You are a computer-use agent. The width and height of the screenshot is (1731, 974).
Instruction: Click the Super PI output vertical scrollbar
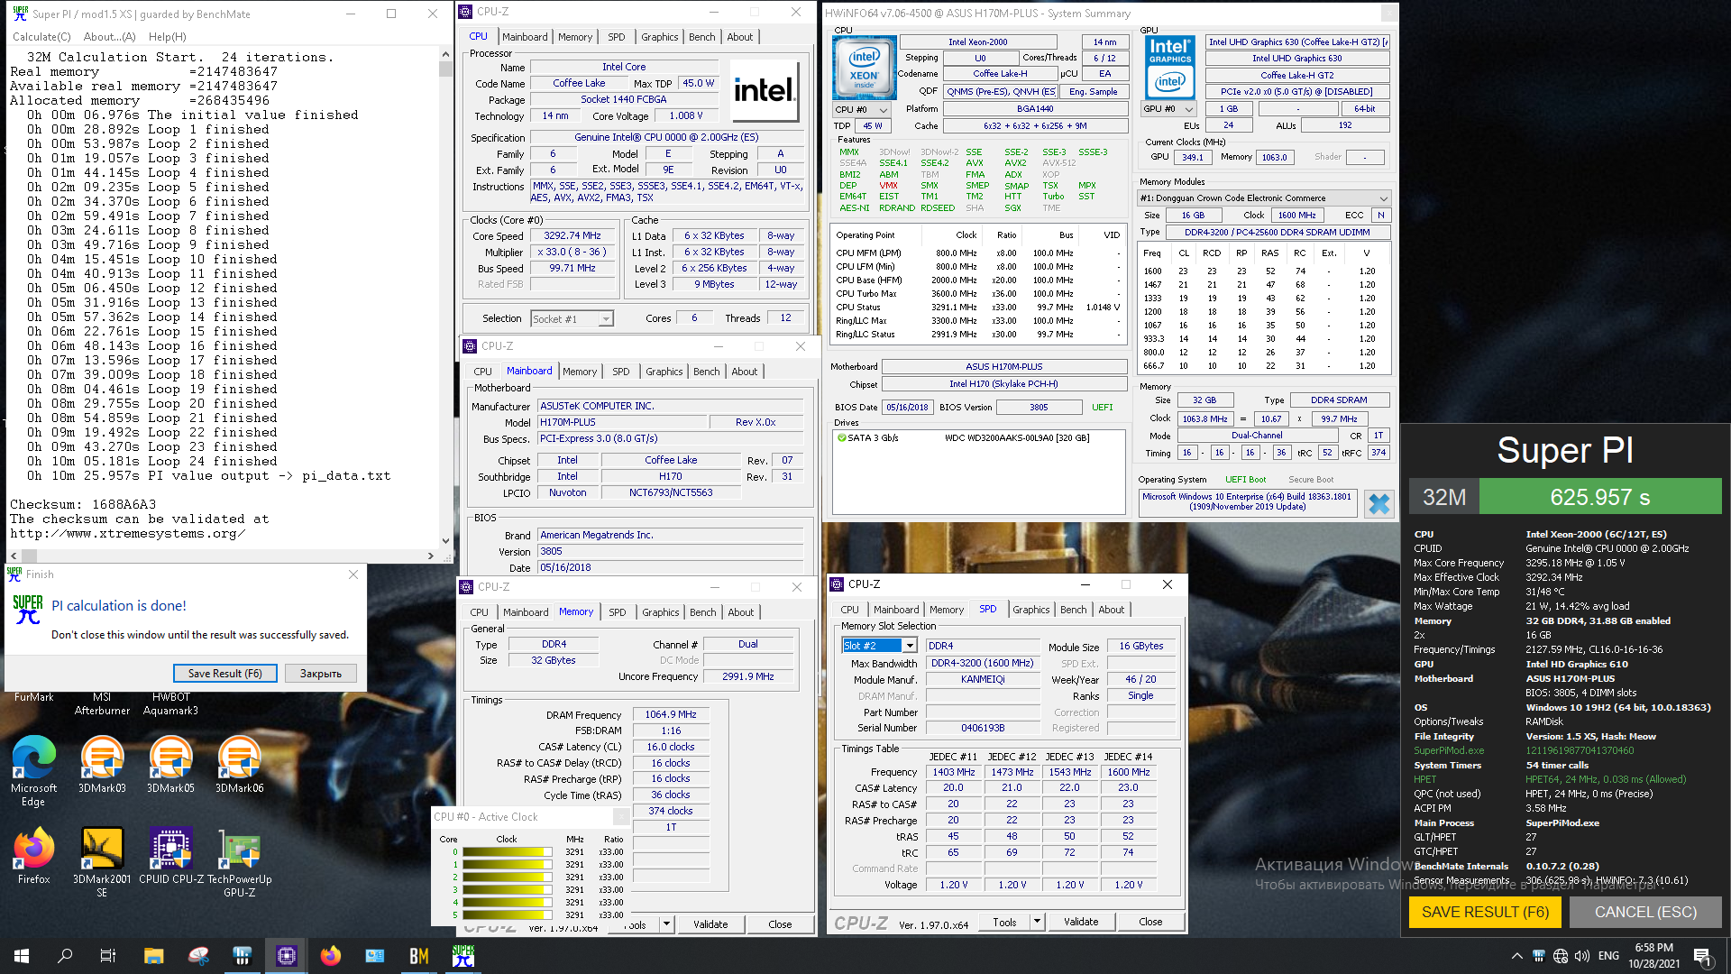[x=445, y=298]
